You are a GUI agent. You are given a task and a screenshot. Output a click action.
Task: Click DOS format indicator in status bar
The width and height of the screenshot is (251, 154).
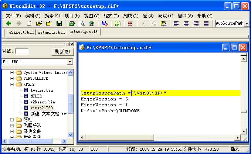[94, 149]
